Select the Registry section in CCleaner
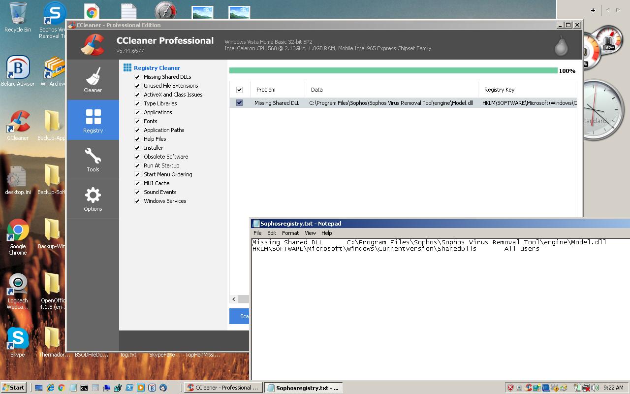Image resolution: width=630 pixels, height=394 pixels. (x=93, y=120)
